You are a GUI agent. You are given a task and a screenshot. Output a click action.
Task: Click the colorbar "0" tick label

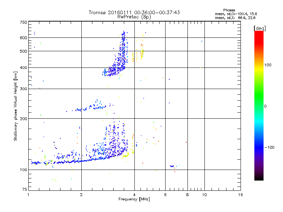[x=265, y=106]
